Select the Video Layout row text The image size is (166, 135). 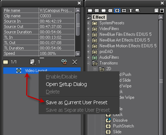tap(36, 71)
